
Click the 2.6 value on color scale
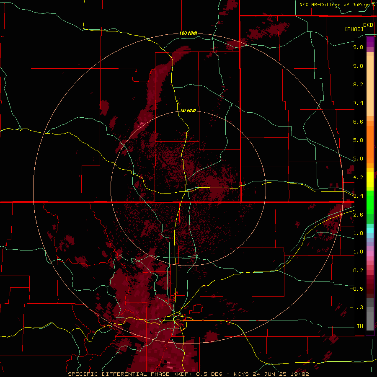[x=358, y=215]
